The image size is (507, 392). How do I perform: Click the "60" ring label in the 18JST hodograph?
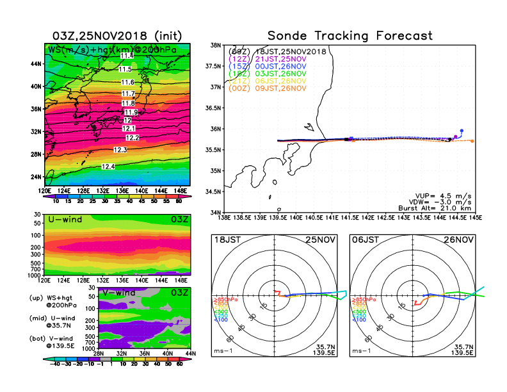(230, 338)
